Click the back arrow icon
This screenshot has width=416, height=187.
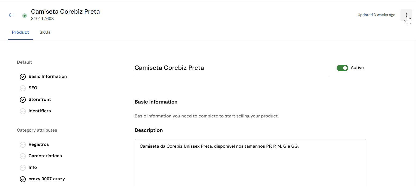pos(11,15)
